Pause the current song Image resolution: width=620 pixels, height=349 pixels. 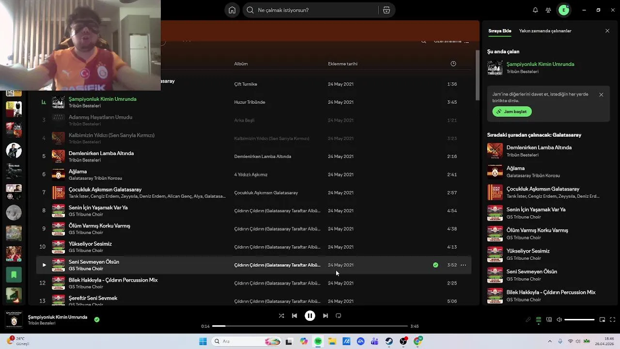point(310,316)
